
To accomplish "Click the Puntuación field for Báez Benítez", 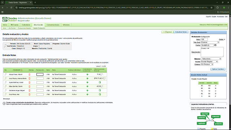I will (40, 86).
